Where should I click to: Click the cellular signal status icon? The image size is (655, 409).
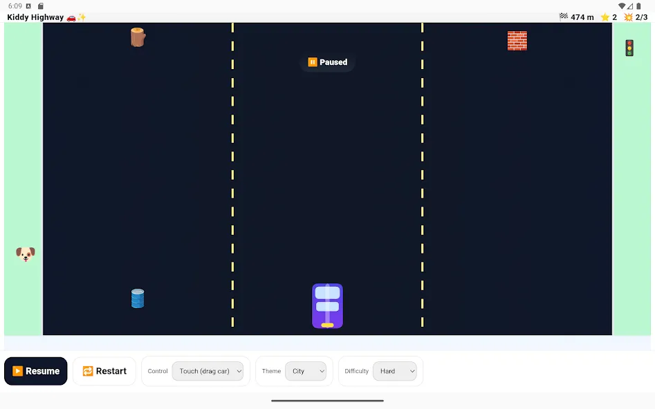630,6
